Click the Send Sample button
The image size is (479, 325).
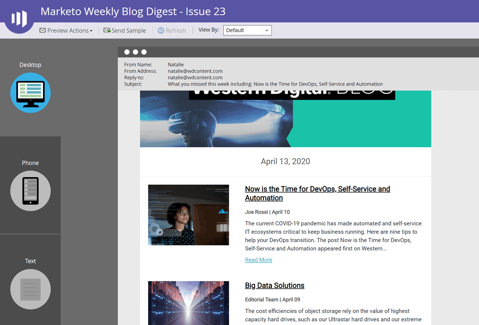(x=125, y=30)
